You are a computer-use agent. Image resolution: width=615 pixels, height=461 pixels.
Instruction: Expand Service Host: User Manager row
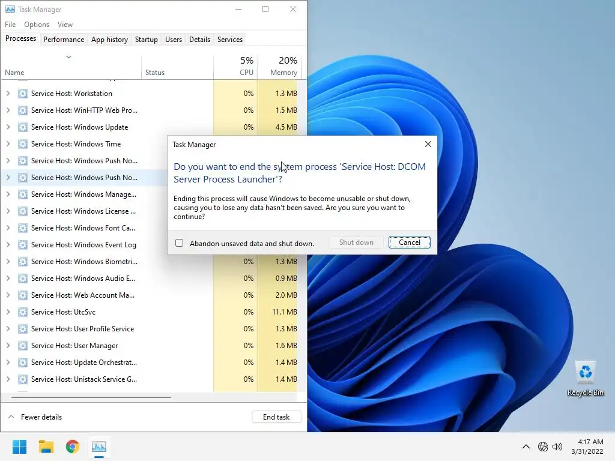point(8,345)
